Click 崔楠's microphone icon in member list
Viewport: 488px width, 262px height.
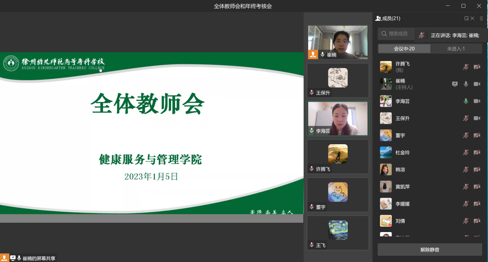pyautogui.click(x=466, y=84)
